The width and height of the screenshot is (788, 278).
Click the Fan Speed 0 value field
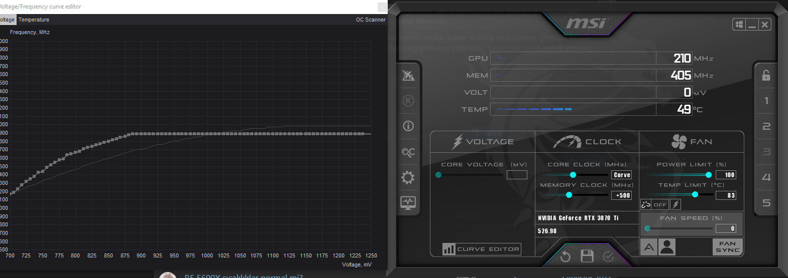pos(726,228)
